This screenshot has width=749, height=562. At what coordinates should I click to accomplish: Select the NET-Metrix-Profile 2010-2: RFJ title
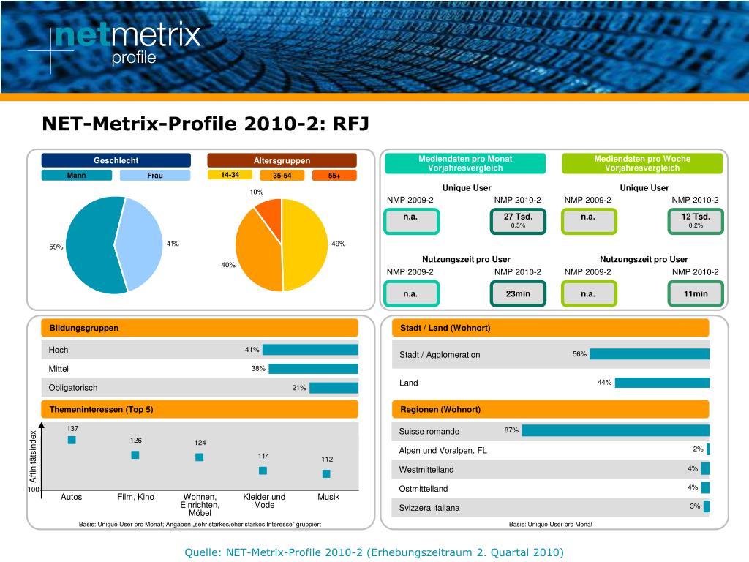(206, 124)
